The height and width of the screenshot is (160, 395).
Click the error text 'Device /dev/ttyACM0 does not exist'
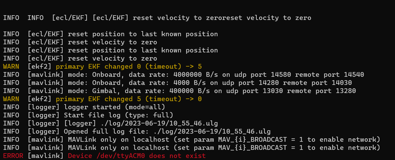[137, 156]
